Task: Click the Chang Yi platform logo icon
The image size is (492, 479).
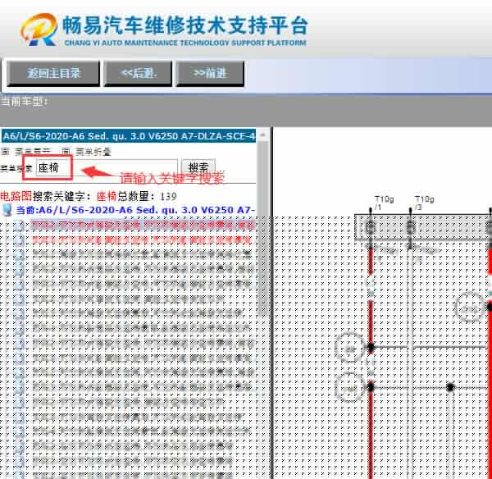Action: click(39, 30)
